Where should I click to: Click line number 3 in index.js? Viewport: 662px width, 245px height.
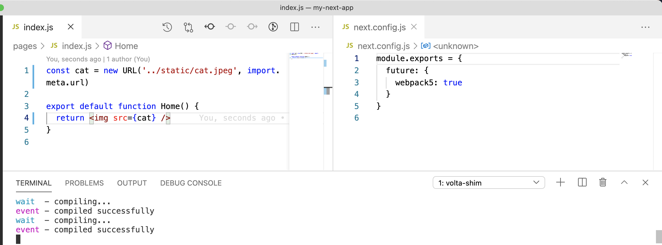(26, 106)
